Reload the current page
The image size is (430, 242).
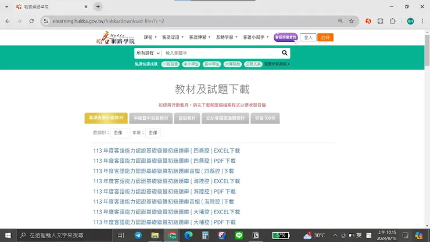click(x=31, y=21)
